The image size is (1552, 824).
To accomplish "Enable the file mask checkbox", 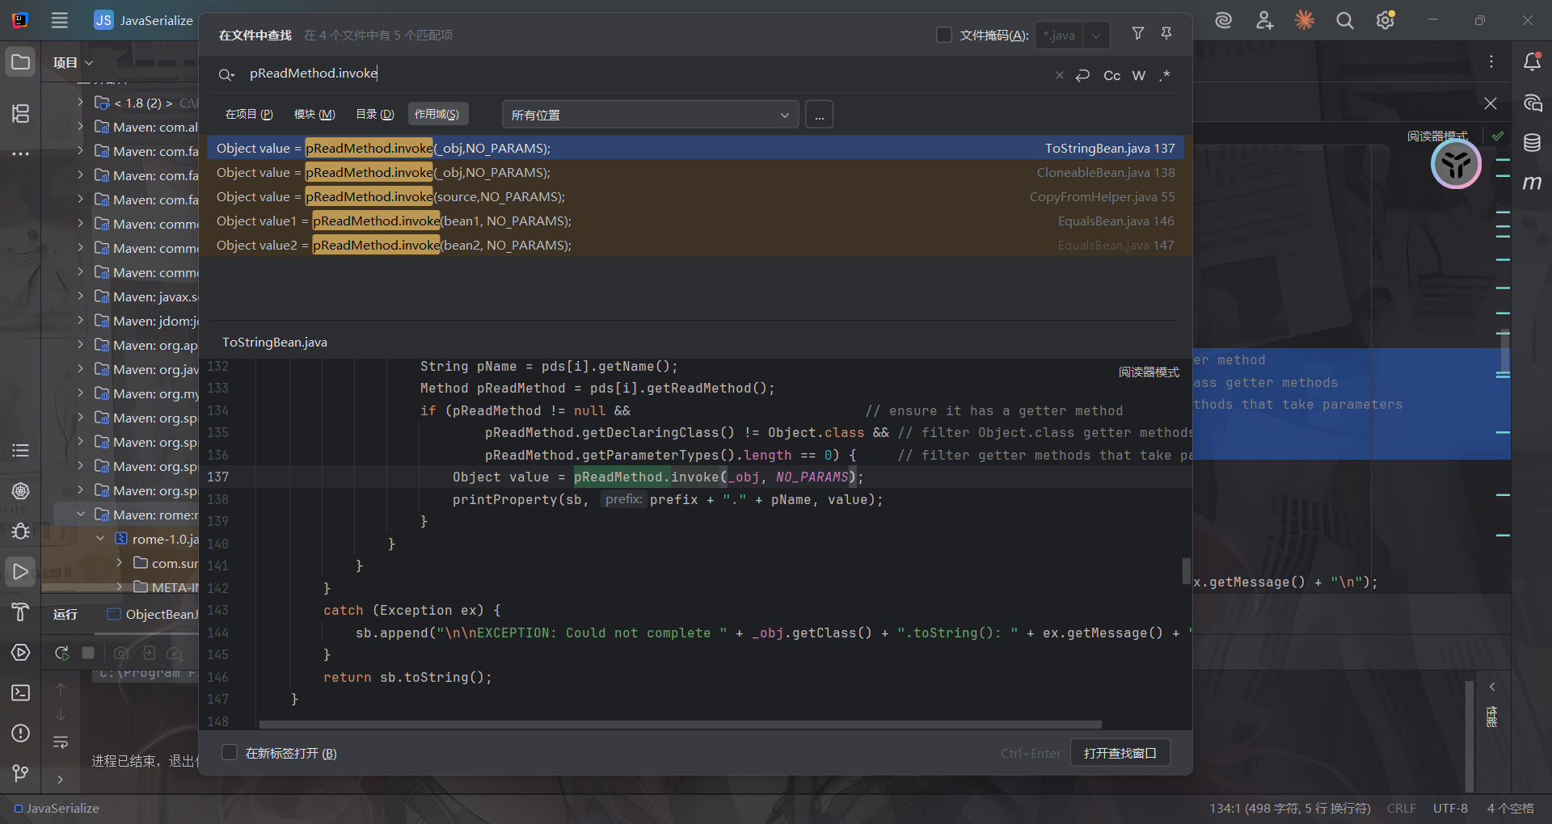I will [943, 35].
